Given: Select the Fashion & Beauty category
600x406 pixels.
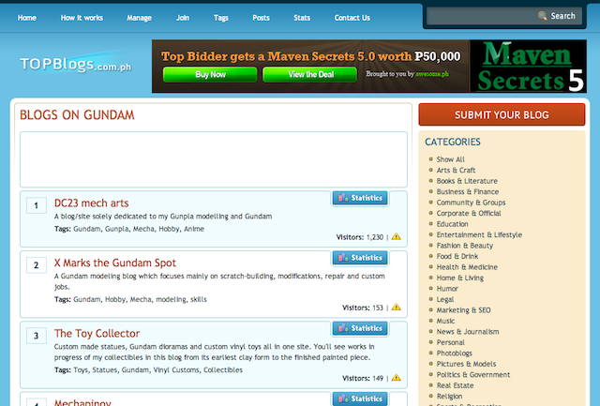Looking at the screenshot, I should pos(465,246).
